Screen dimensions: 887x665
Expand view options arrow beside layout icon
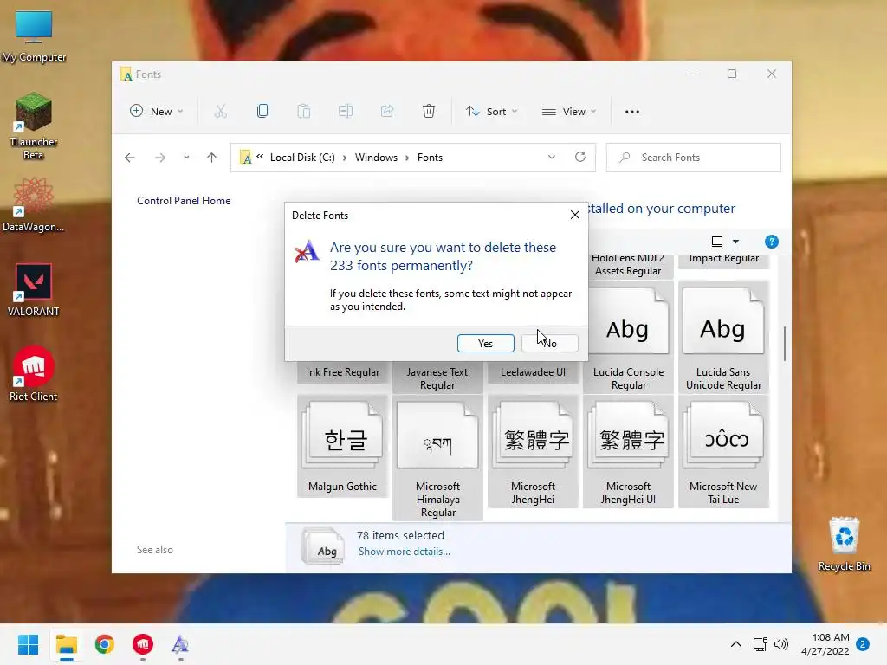735,242
